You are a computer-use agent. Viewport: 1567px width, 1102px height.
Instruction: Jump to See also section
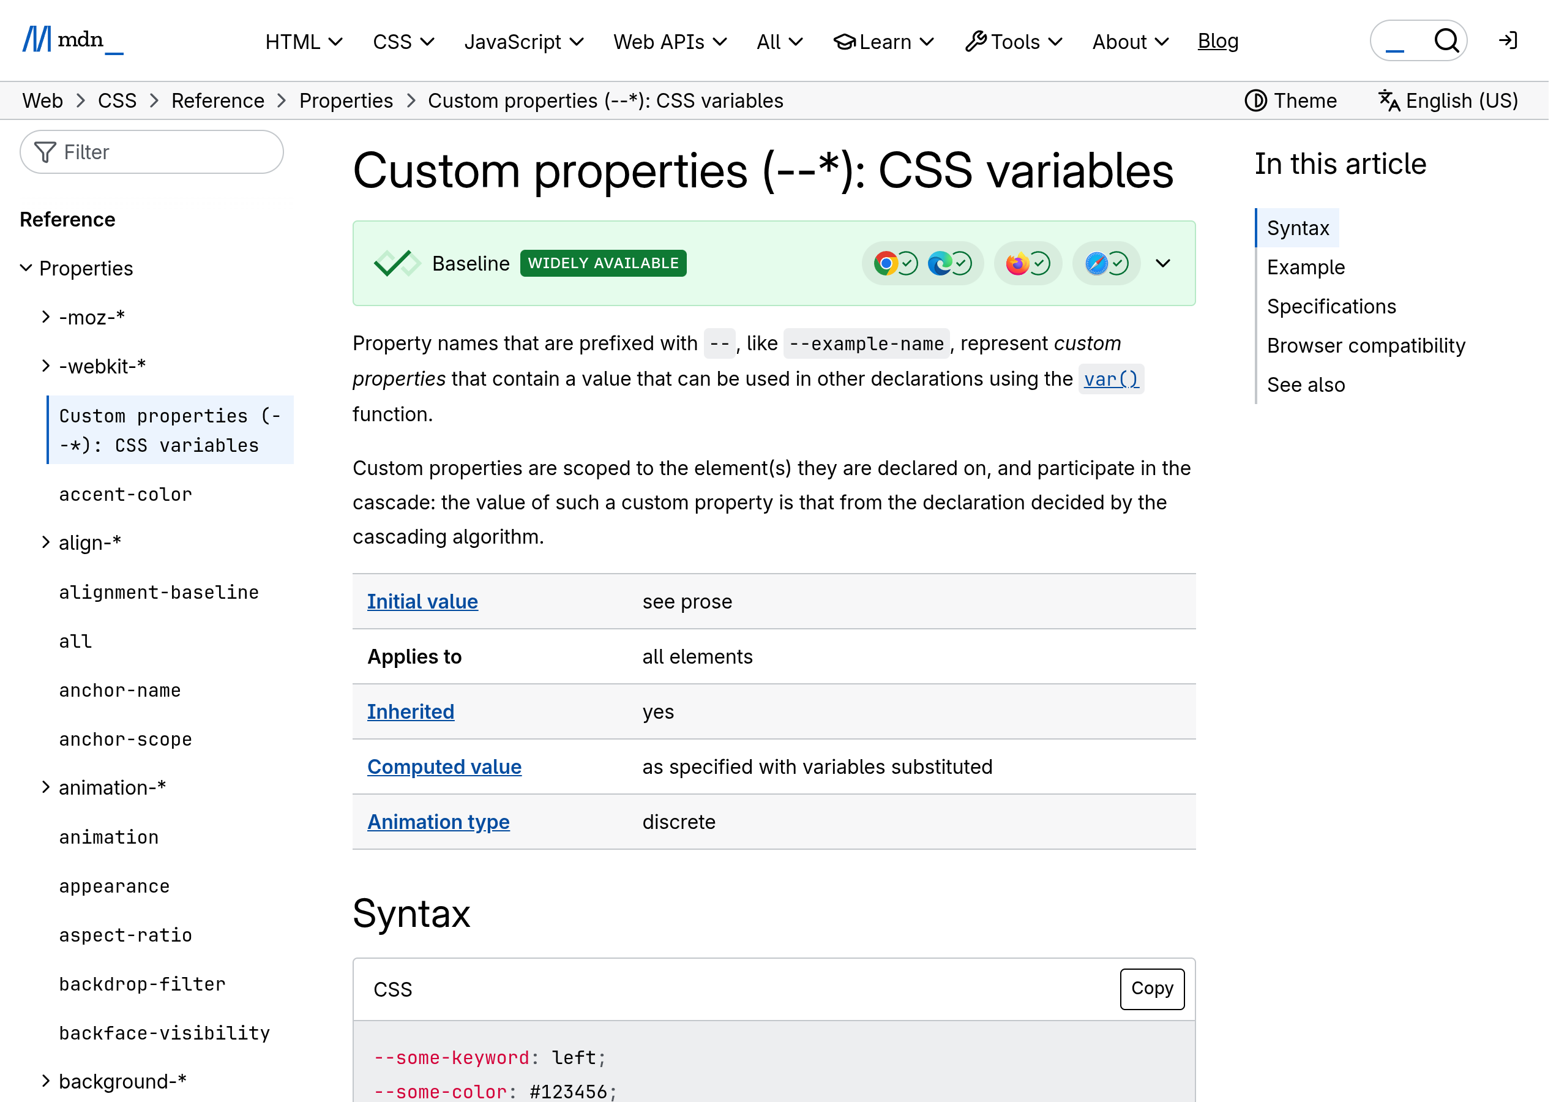1306,385
